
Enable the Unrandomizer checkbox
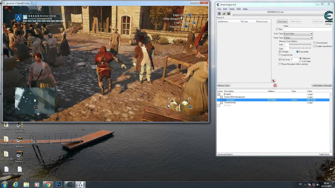pos(315,43)
